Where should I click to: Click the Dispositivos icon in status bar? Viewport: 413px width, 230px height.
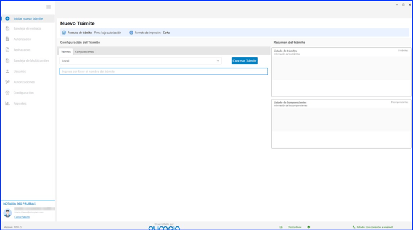coord(281,227)
